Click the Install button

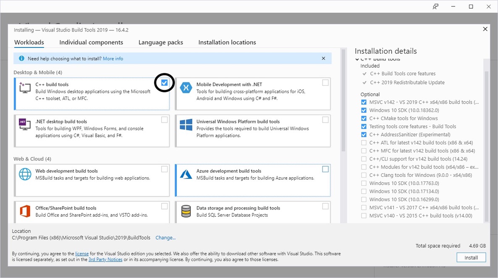tap(471, 258)
